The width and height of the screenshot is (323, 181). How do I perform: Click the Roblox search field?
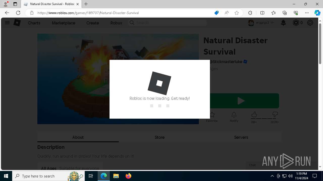[x=168, y=23]
